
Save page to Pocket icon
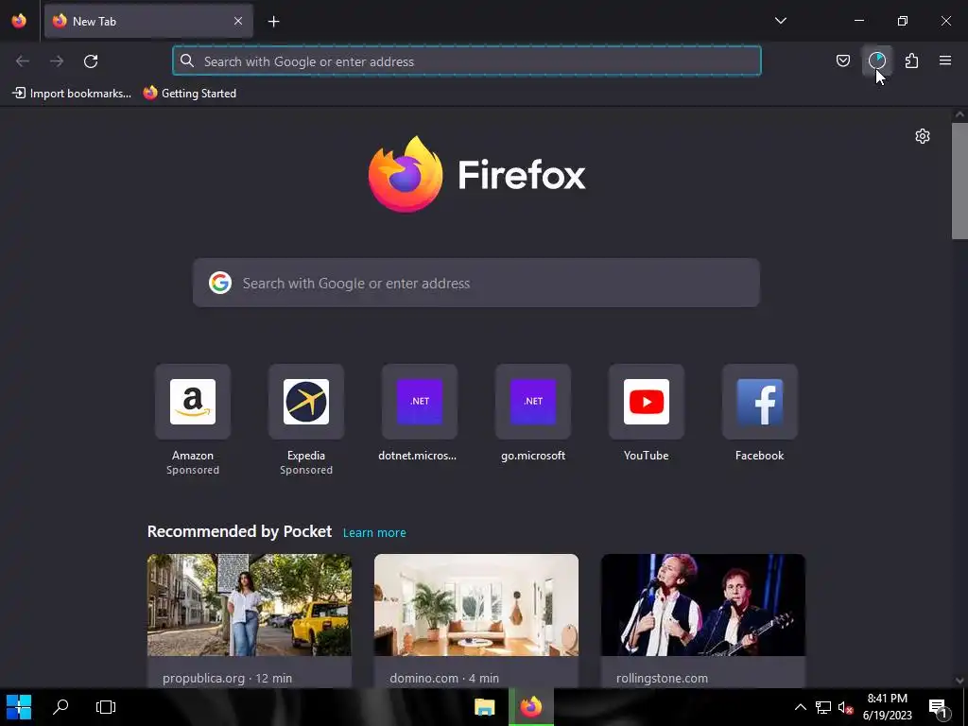[842, 60]
